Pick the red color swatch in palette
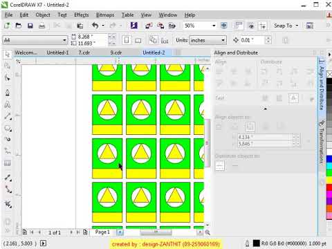332x249 pixels. [x=329, y=187]
